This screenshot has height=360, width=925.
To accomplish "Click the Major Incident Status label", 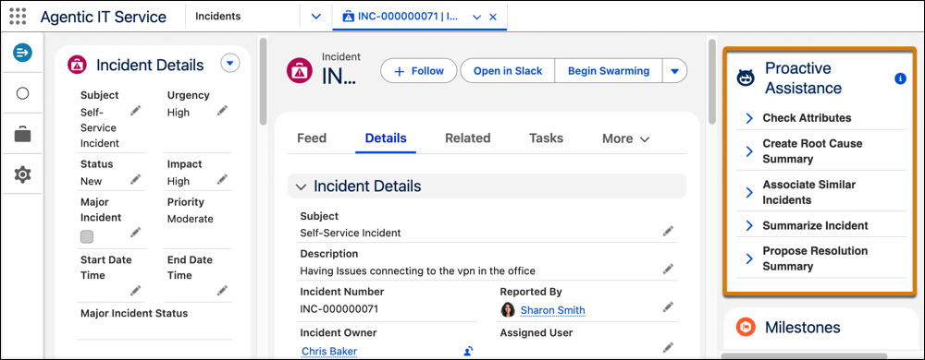I will (x=134, y=313).
